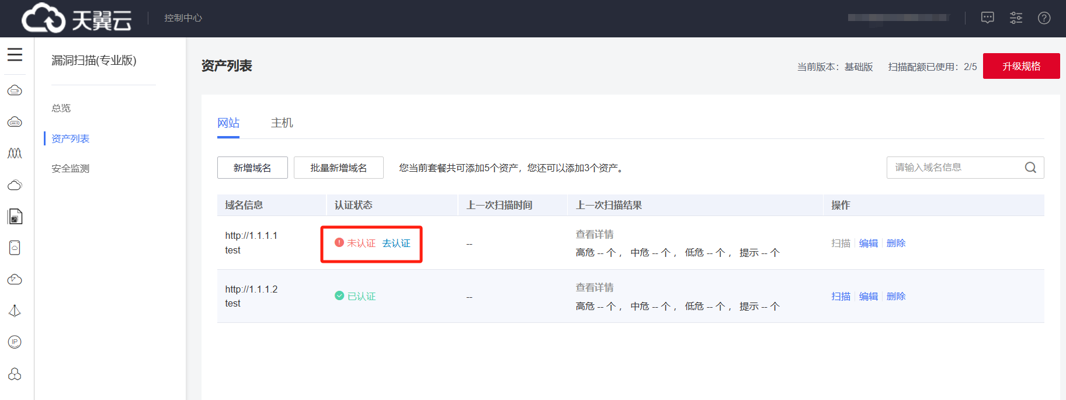
Task: Open the help question mark icon
Action: point(1044,18)
